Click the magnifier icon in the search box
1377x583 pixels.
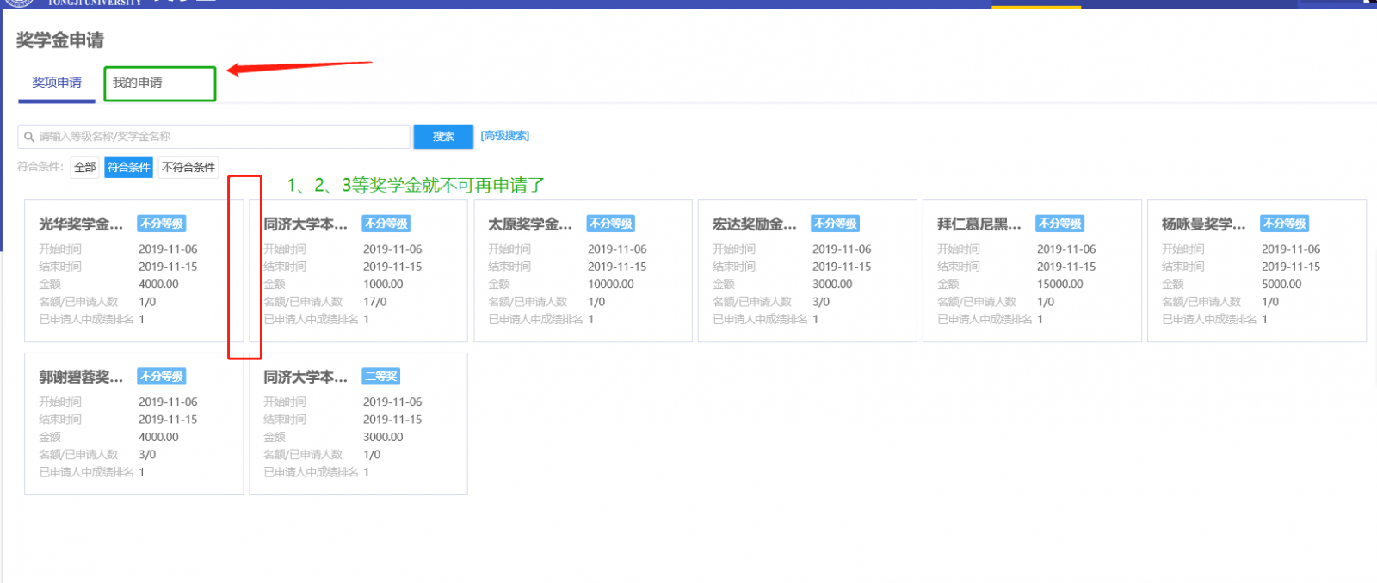click(x=29, y=137)
